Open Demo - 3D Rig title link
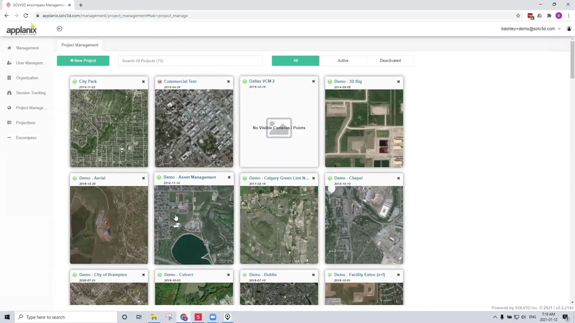This screenshot has width=575, height=323. 348,82
